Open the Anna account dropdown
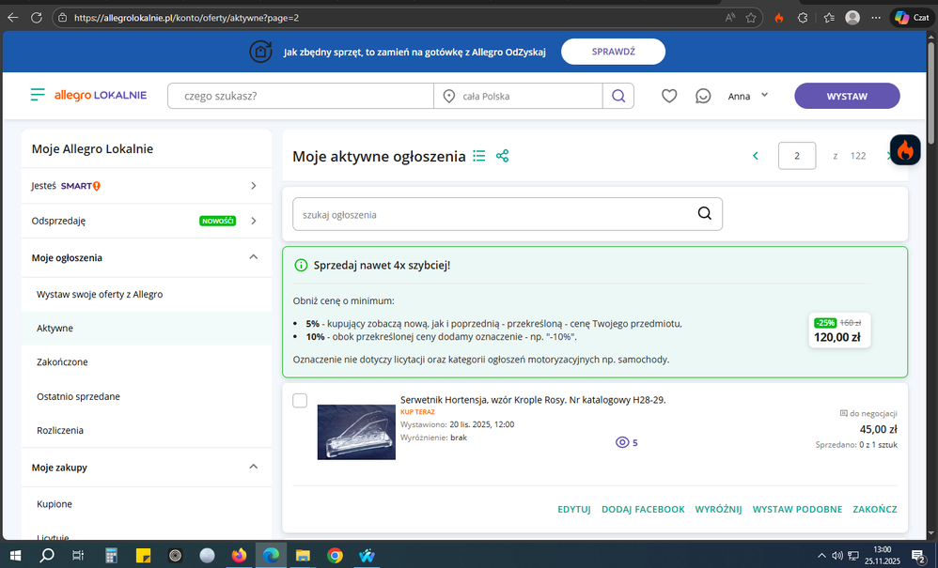 coord(747,96)
